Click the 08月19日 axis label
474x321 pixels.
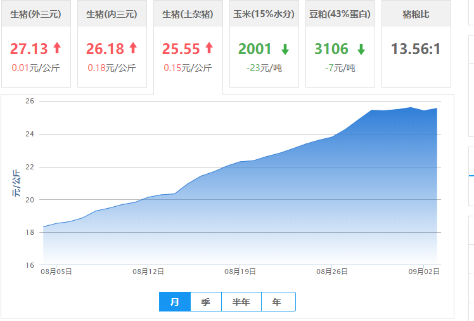tap(240, 272)
